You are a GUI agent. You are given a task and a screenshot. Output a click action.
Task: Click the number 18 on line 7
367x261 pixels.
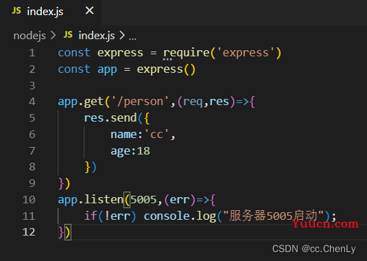[143, 151]
